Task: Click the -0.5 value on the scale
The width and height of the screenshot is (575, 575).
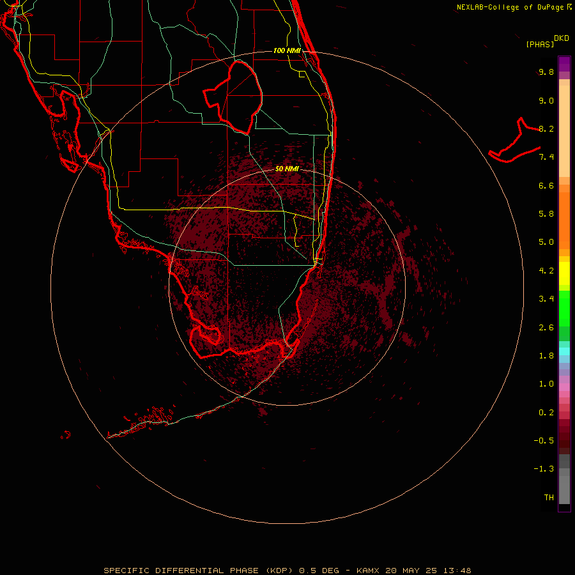Action: point(544,440)
